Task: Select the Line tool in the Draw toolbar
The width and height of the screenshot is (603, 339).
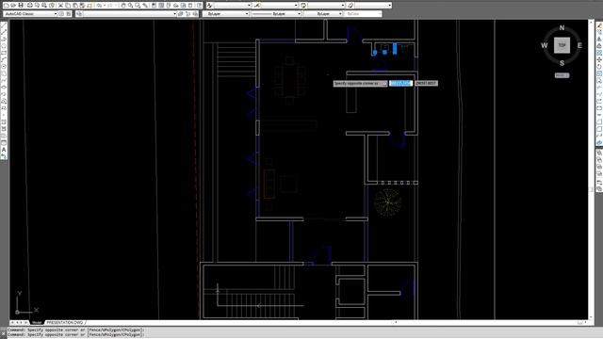Action: coord(4,25)
